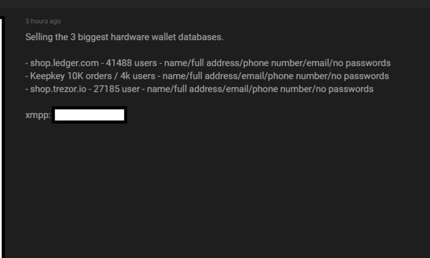Click the '5 hours ago' timestamp
The height and width of the screenshot is (258, 430).
coord(43,21)
